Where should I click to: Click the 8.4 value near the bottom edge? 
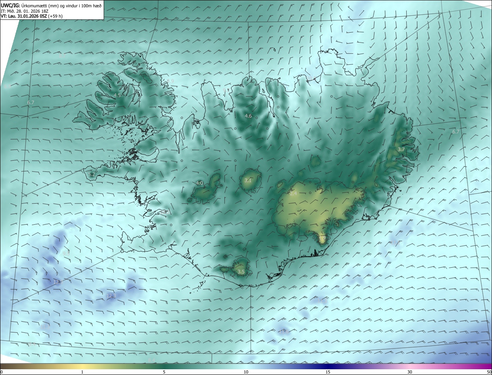151,360
